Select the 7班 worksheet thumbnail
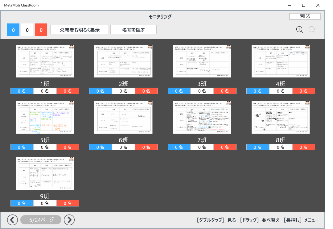The height and width of the screenshot is (229, 333). (x=202, y=117)
